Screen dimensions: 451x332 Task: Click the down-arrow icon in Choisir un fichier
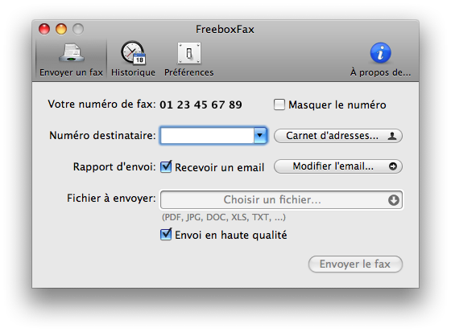pos(394,200)
